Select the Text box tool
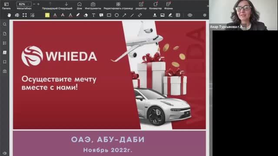The width and height of the screenshot is (278, 156). coord(93,15)
